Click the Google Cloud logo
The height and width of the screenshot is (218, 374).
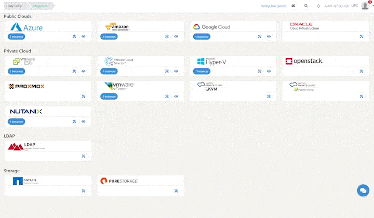[x=211, y=27]
